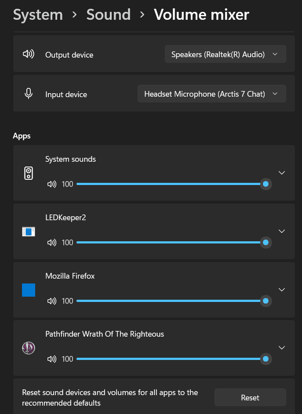Click the Pathfinder game app icon

(29, 348)
